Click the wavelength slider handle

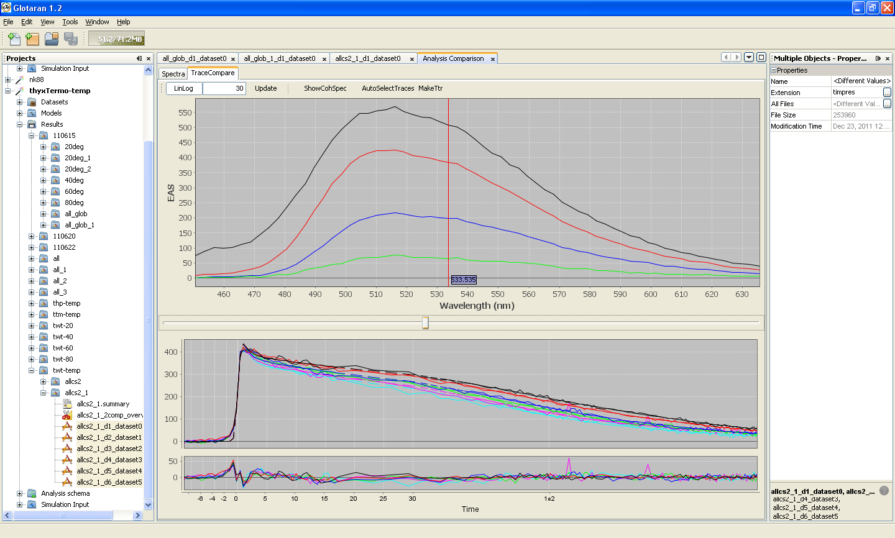(x=425, y=323)
